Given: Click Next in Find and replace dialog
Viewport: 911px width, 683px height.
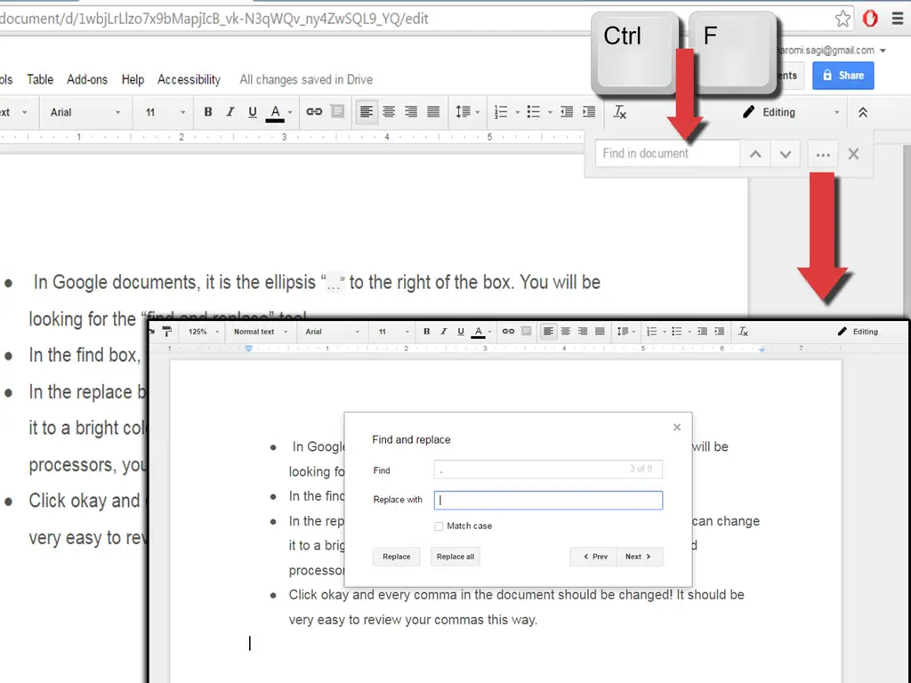Looking at the screenshot, I should pyautogui.click(x=638, y=557).
